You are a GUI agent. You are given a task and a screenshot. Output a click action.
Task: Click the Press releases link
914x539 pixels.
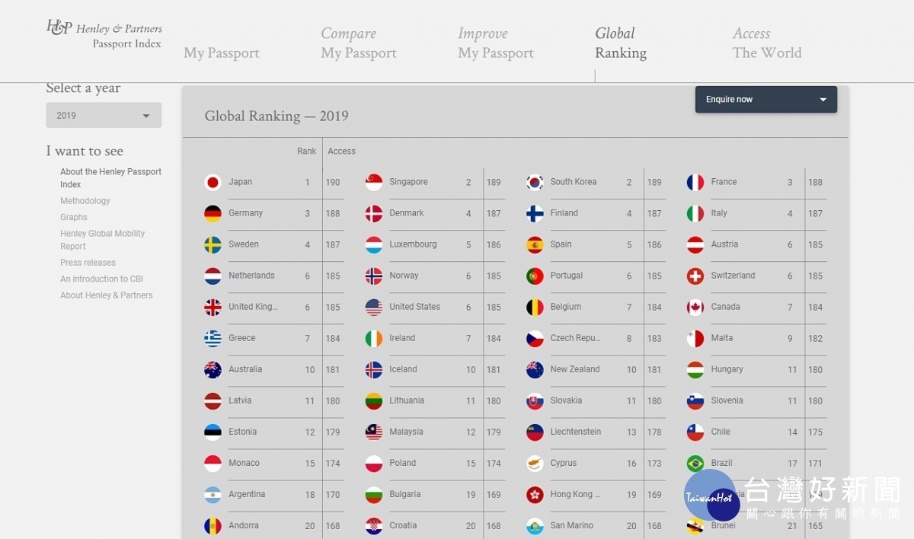point(88,263)
